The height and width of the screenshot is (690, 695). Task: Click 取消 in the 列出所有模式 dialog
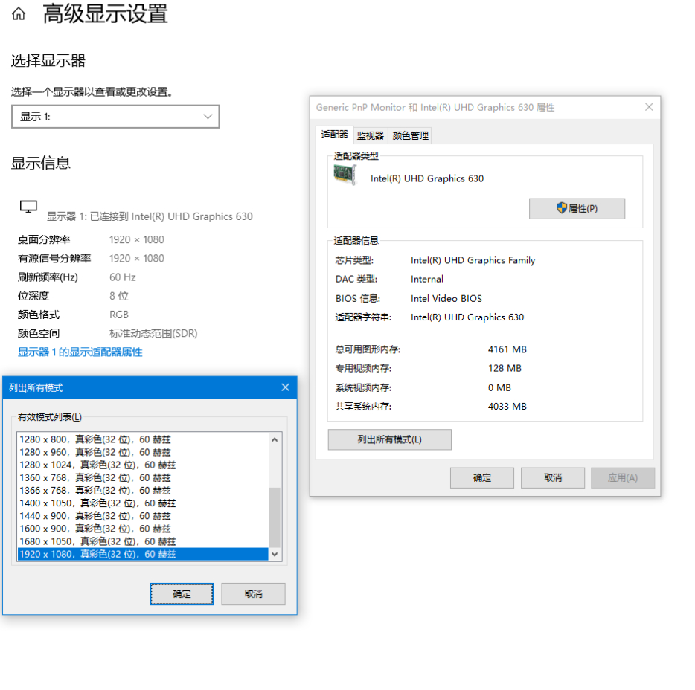tap(253, 594)
